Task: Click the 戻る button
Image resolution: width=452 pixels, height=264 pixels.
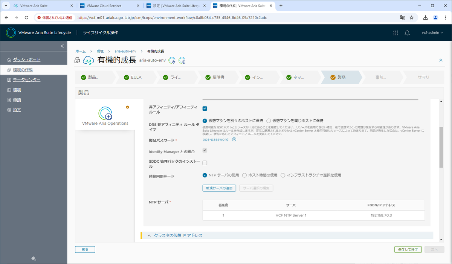Action: coord(85,249)
